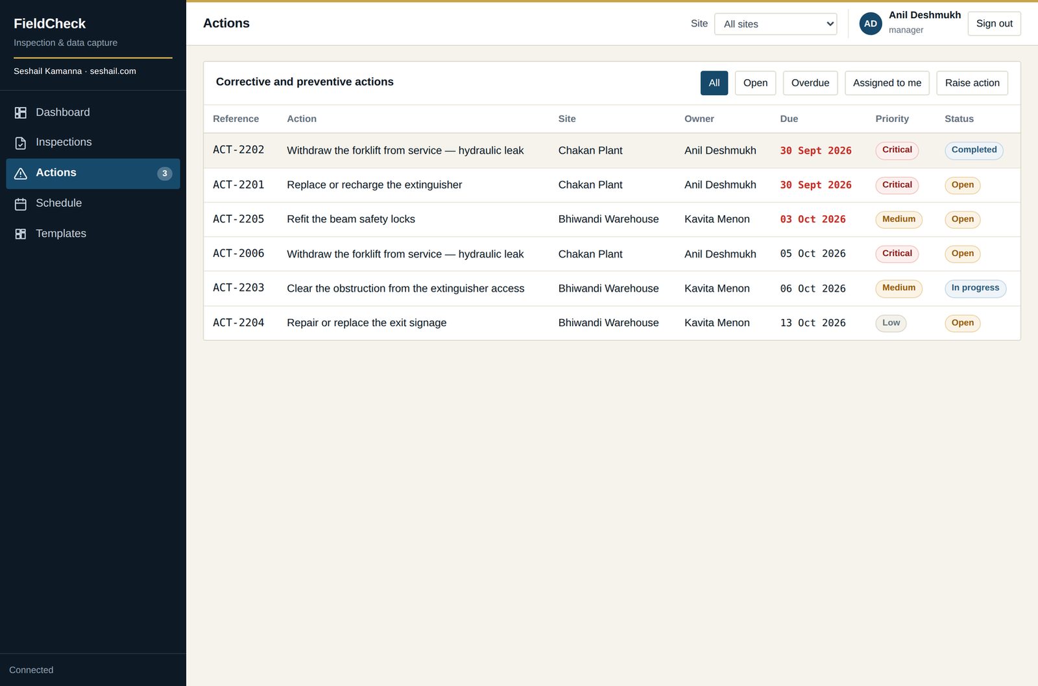
Task: Click the Raise action button
Action: (x=972, y=83)
